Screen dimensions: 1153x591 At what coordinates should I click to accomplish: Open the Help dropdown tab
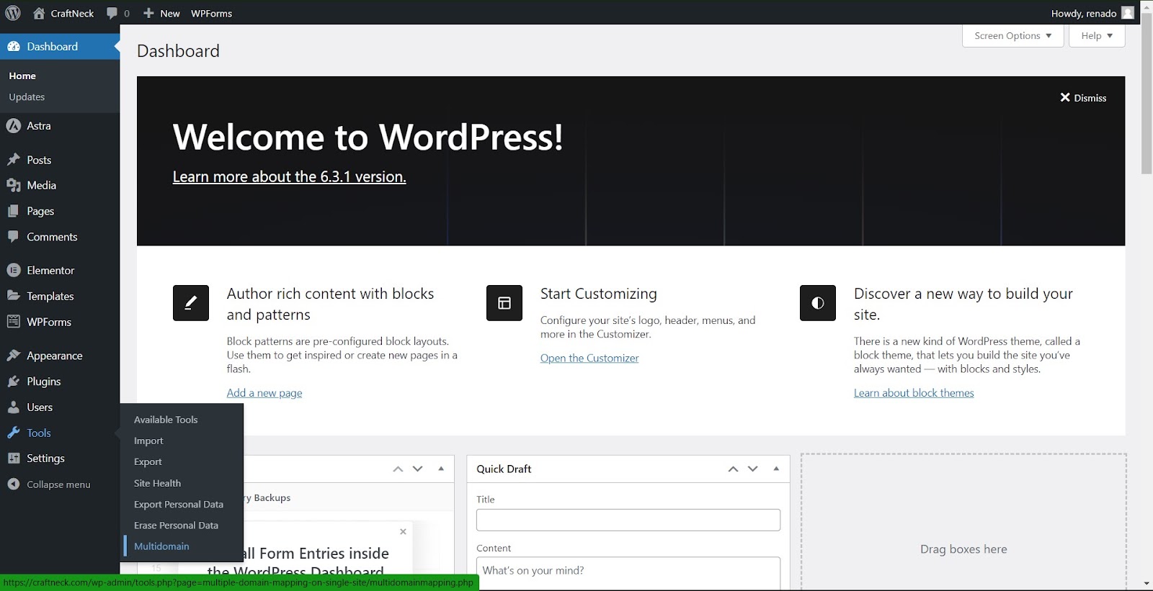click(1097, 36)
